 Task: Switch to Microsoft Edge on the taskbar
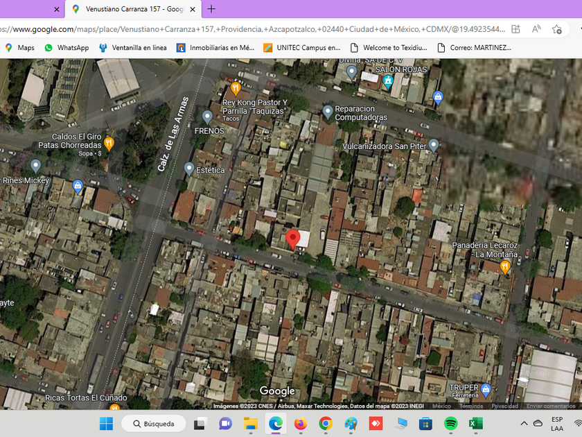click(276, 424)
